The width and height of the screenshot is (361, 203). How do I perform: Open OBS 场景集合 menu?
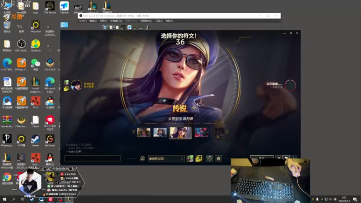tap(146, 21)
